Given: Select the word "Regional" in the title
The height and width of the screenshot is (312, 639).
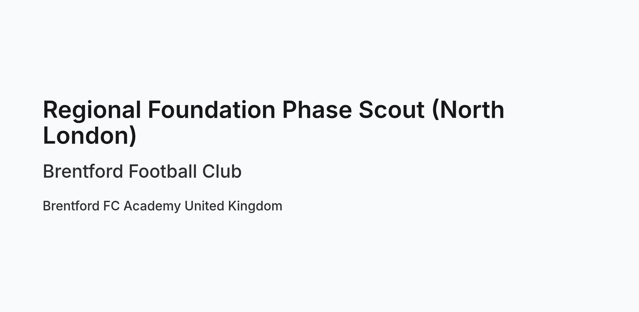Looking at the screenshot, I should click(92, 111).
